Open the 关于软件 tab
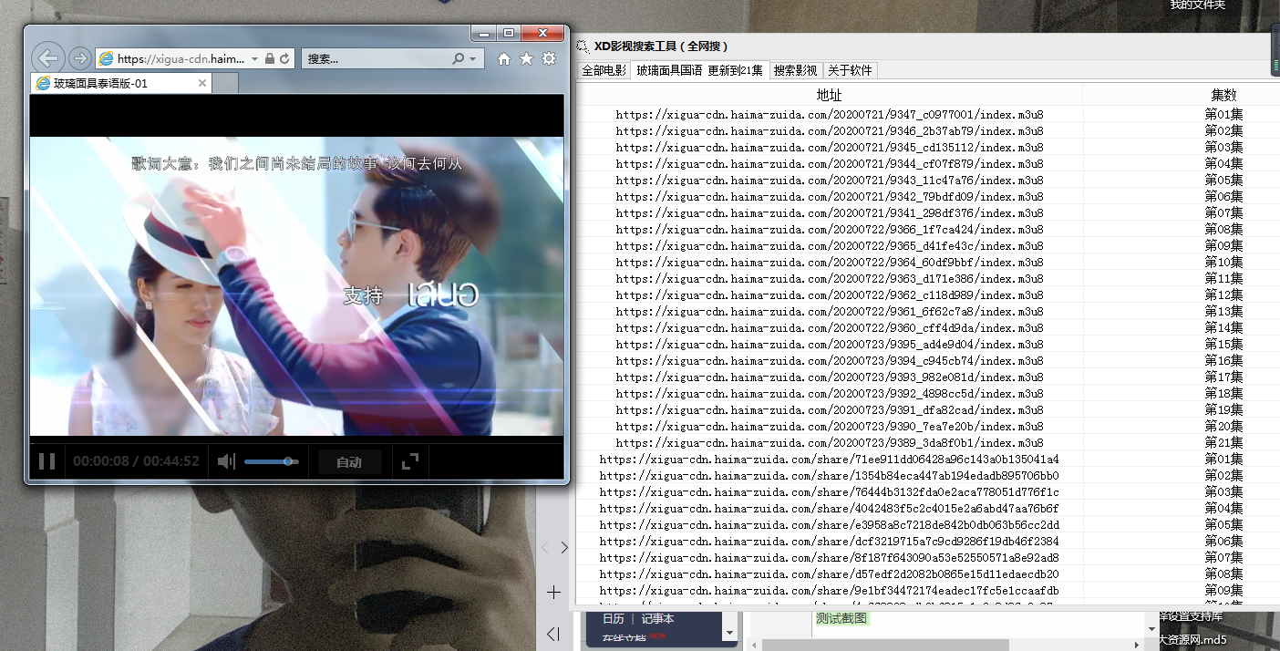 point(850,70)
